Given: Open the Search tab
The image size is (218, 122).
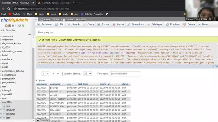Looking at the screenshot, I should click(x=74, y=24).
